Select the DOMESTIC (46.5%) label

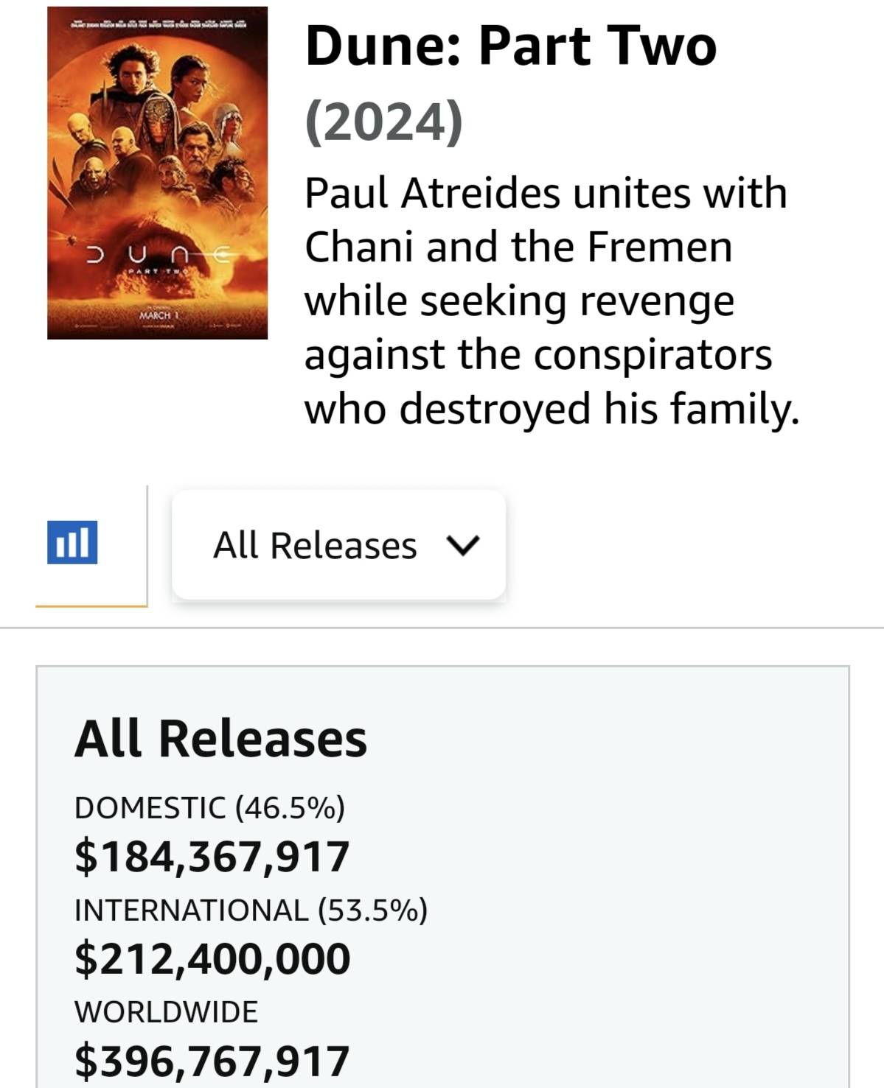209,808
